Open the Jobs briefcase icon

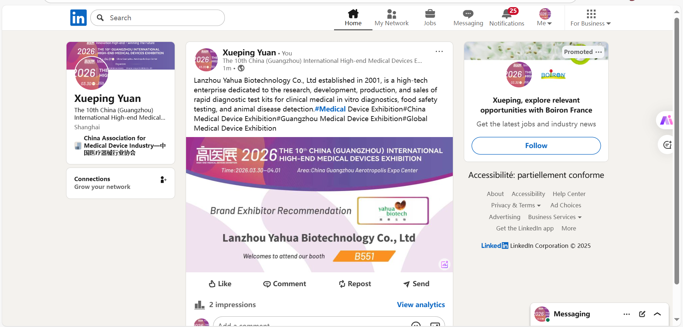click(x=430, y=14)
